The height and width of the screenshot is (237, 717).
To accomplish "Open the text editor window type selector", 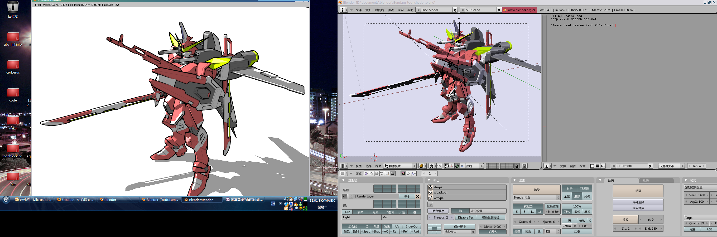I will [547, 166].
